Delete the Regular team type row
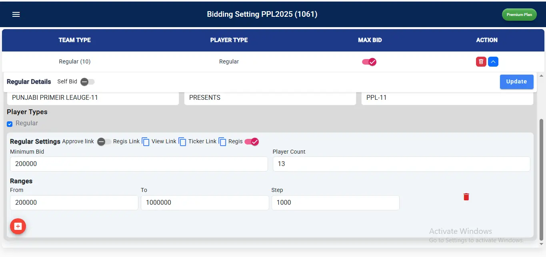 point(481,62)
